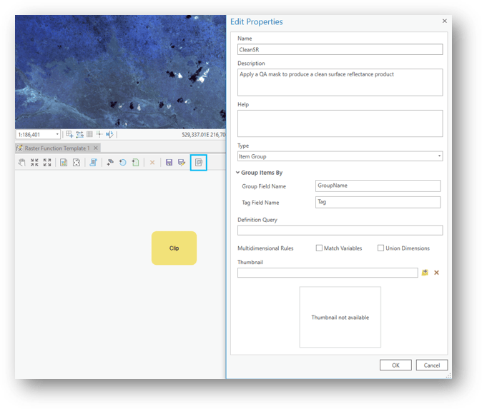482x409 pixels.
Task: Click the auto layout diagram icon
Action: [x=64, y=162]
